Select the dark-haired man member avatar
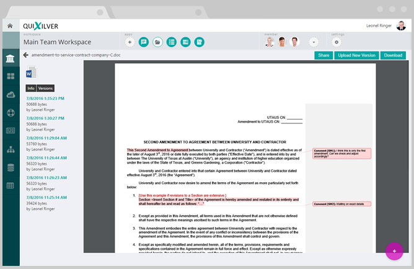414x269 pixels. (x=282, y=42)
